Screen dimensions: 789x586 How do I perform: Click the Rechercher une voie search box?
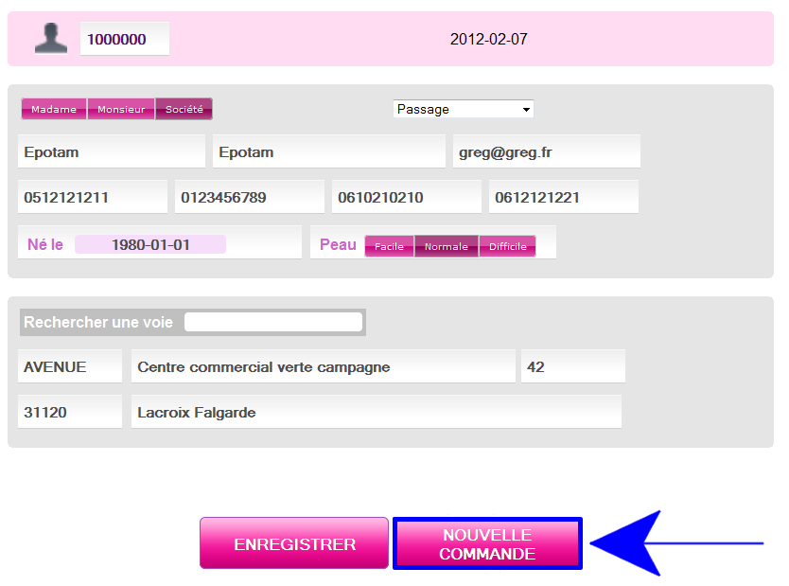coord(272,322)
